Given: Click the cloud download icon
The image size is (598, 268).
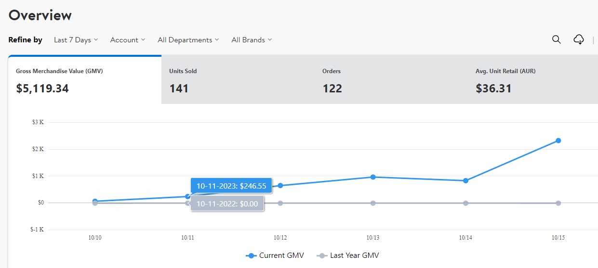Looking at the screenshot, I should click(579, 40).
